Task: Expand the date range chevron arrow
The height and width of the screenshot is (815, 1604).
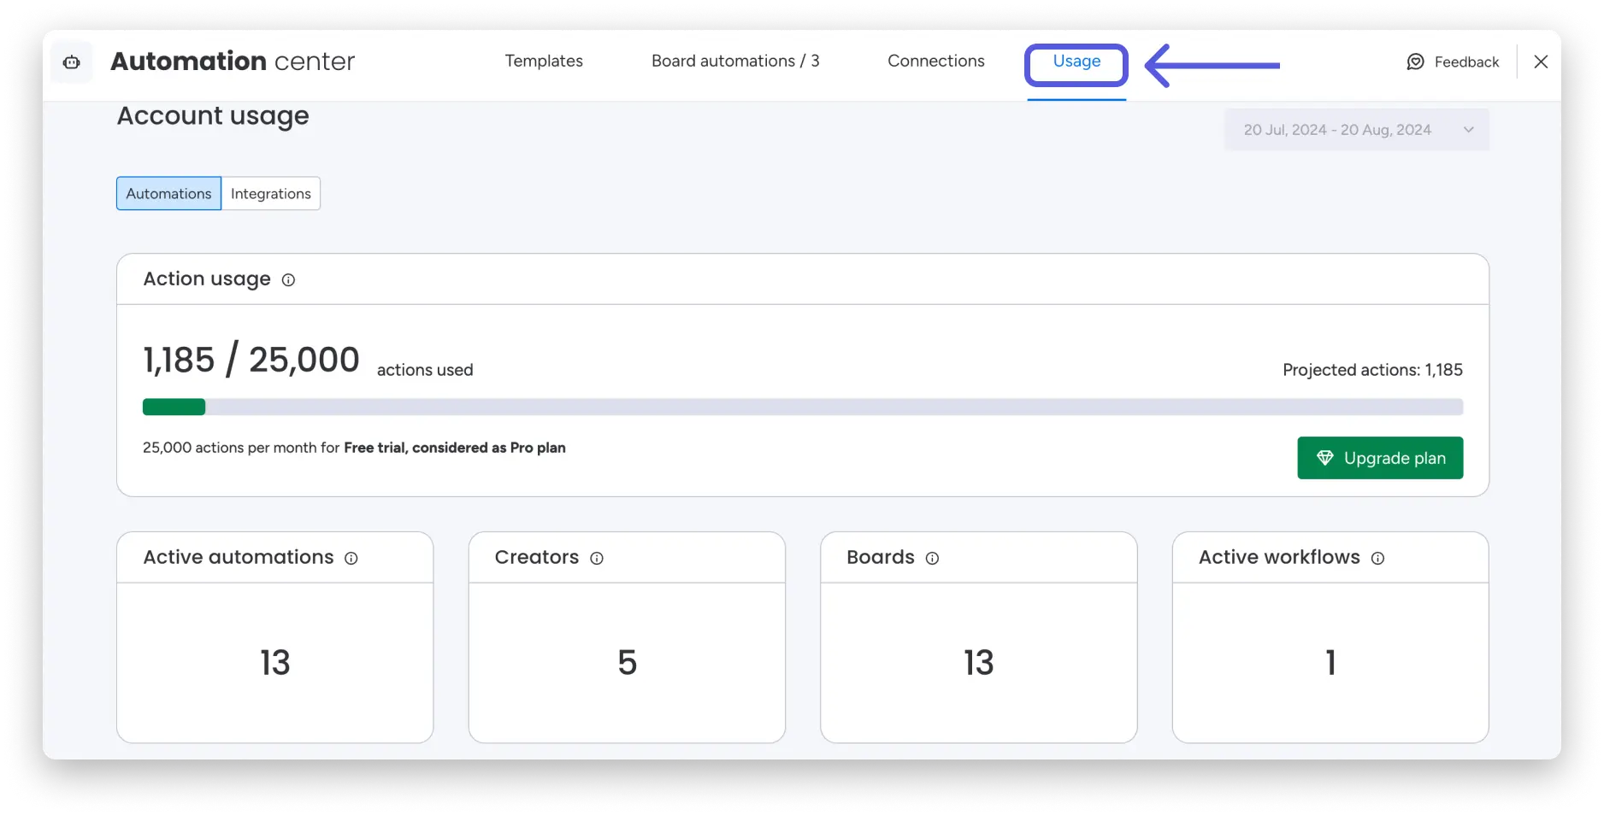Action: (1469, 130)
